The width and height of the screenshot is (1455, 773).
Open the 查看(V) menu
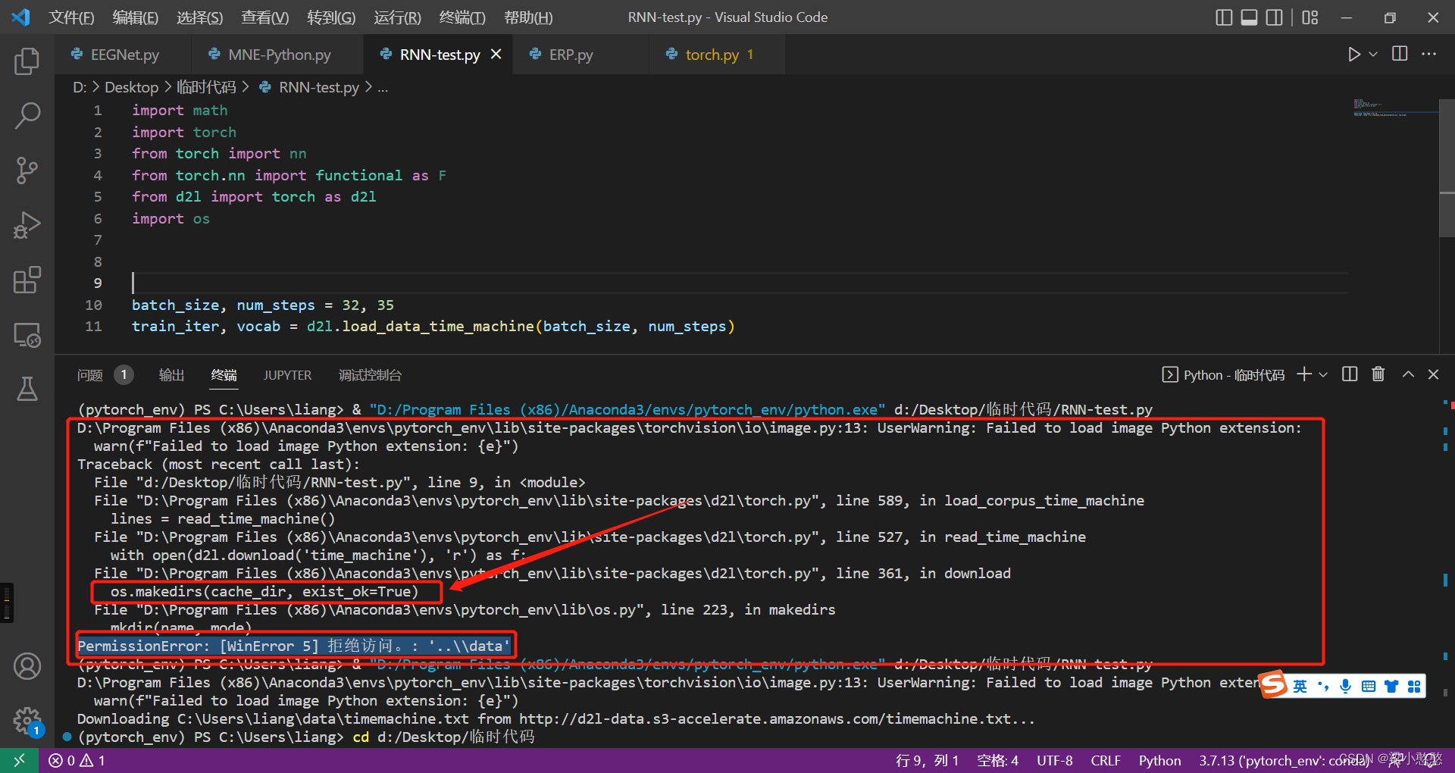(x=265, y=17)
